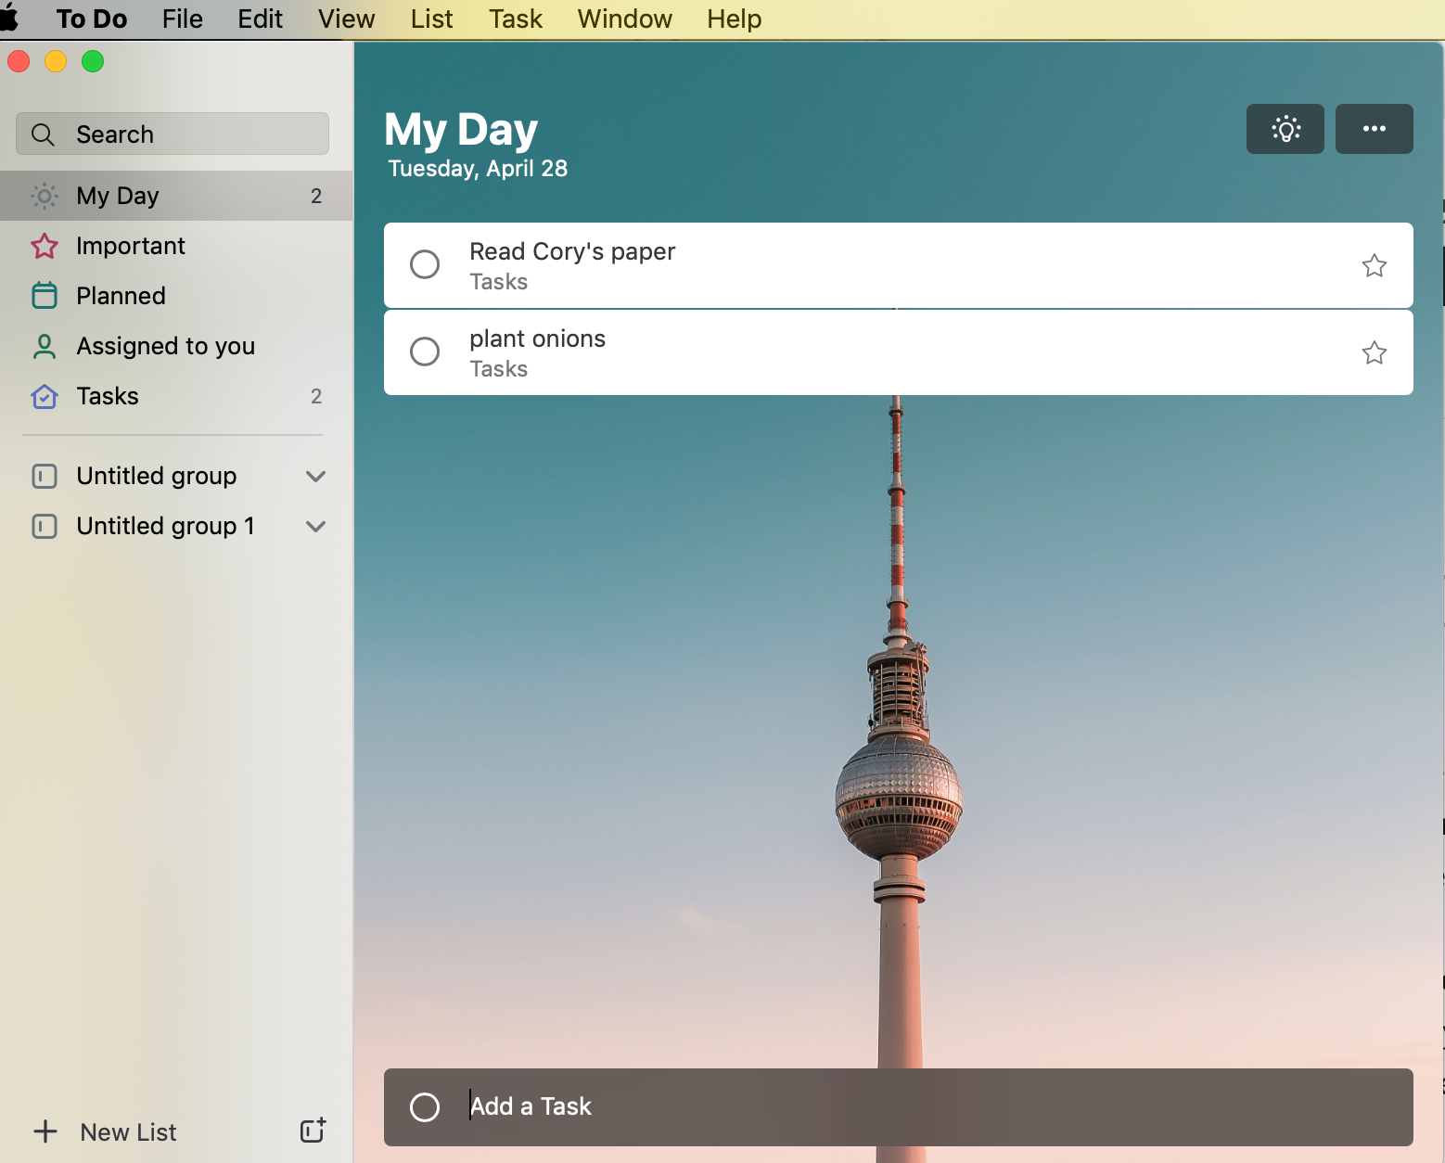
Task: Close the window with the red button
Action: point(19,61)
